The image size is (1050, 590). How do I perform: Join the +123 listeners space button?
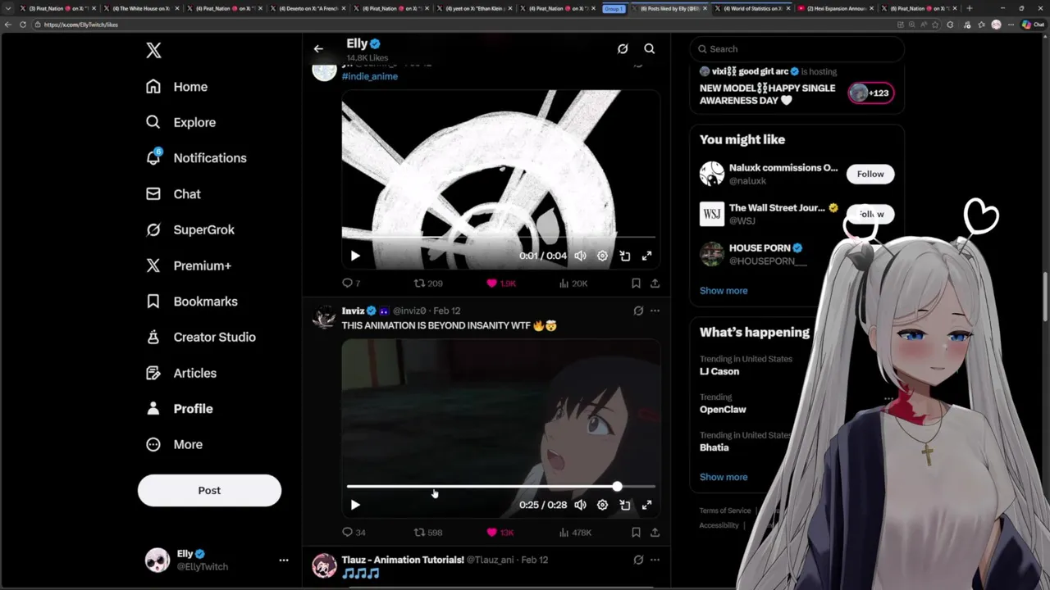(870, 93)
